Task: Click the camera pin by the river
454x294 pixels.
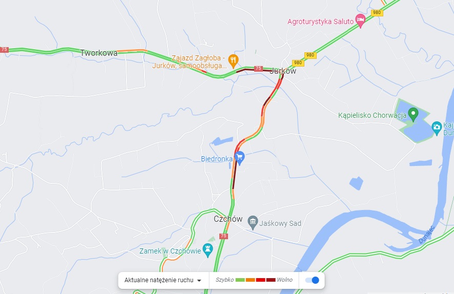Action: coord(437,128)
